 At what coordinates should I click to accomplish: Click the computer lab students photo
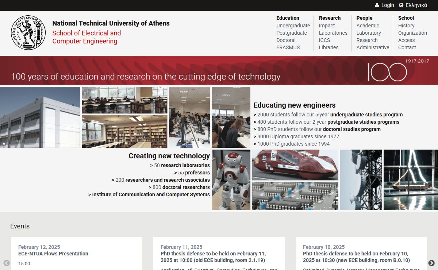[189, 117]
